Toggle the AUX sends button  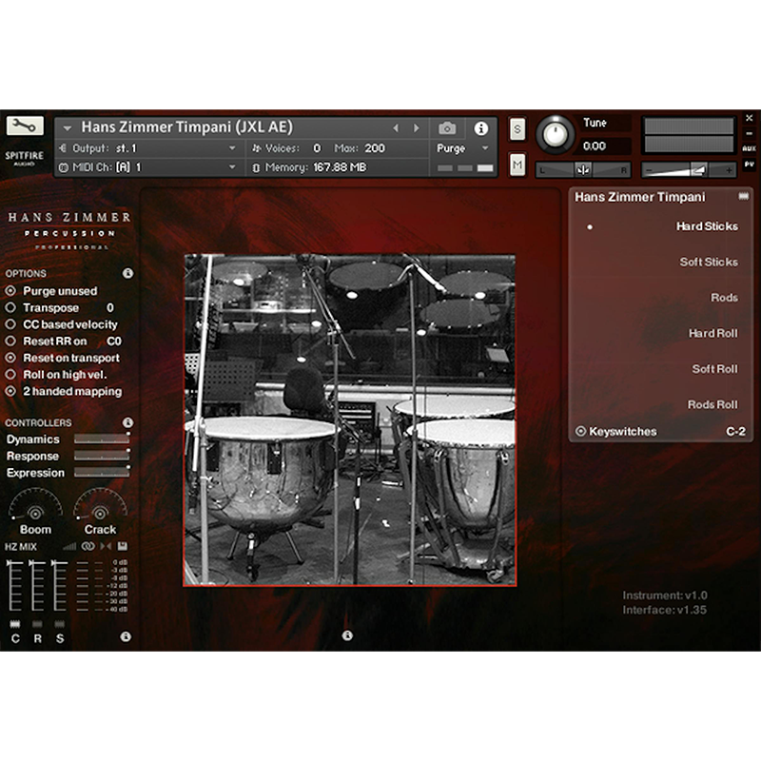click(x=749, y=148)
